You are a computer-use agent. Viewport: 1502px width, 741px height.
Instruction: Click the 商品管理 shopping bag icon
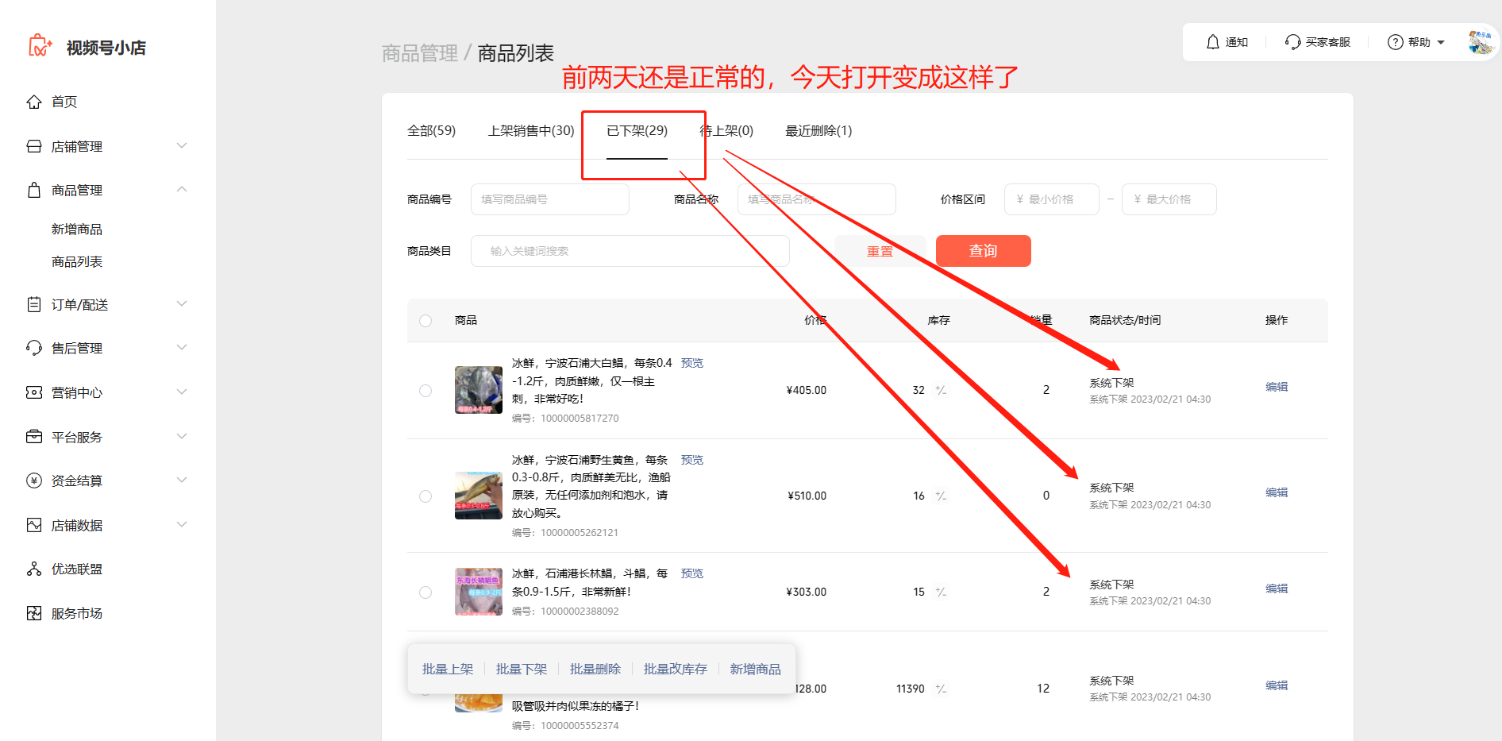click(x=34, y=191)
